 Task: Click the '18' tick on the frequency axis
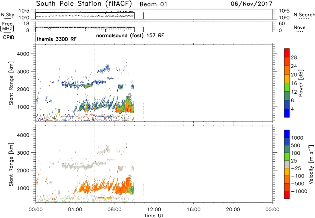coord(26,24)
